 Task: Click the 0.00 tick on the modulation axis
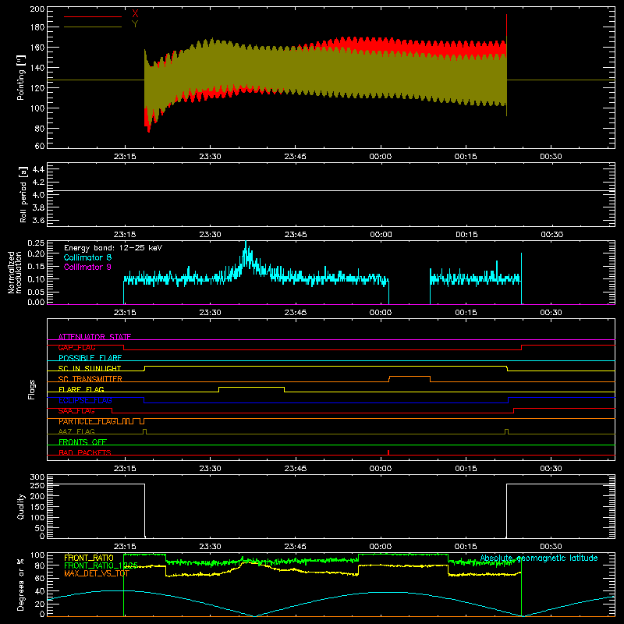[x=36, y=302]
